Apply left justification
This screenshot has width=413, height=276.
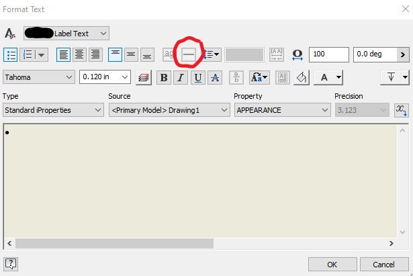tap(64, 55)
